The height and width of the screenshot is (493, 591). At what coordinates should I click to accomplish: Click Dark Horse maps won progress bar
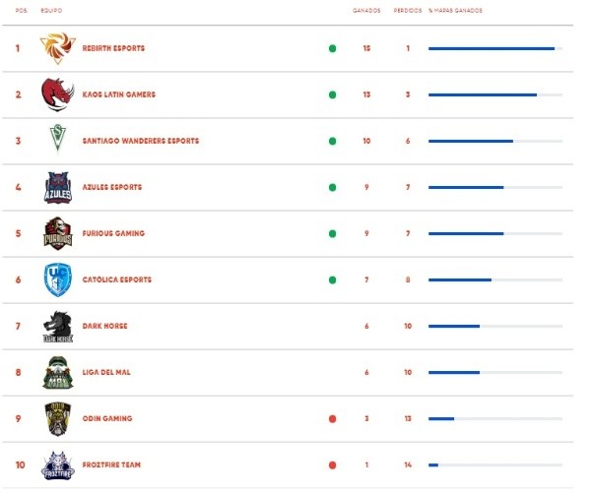click(x=495, y=326)
